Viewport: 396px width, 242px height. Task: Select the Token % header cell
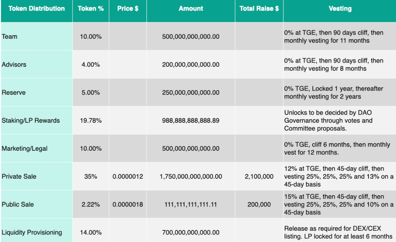[x=91, y=9]
